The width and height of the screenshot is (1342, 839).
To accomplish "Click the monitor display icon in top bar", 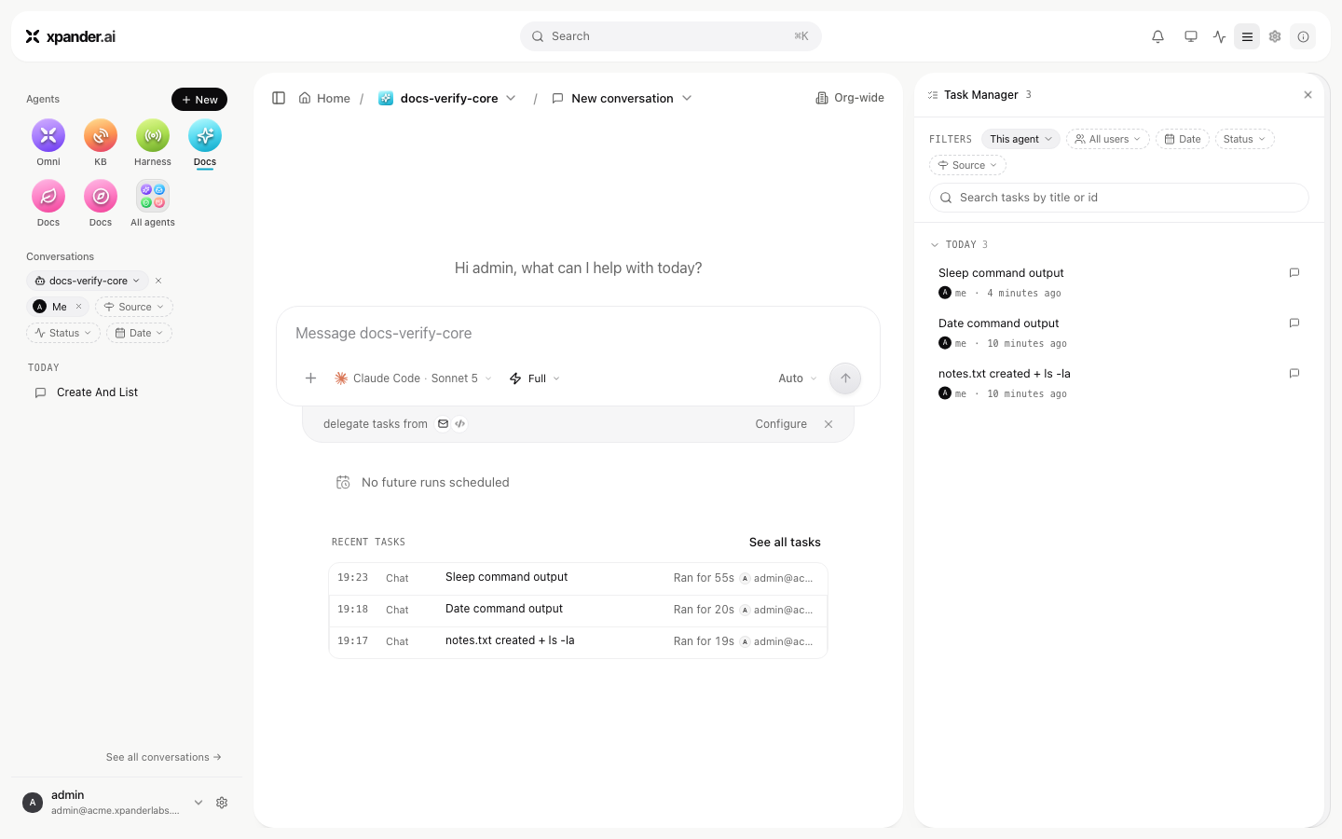I will click(1191, 36).
